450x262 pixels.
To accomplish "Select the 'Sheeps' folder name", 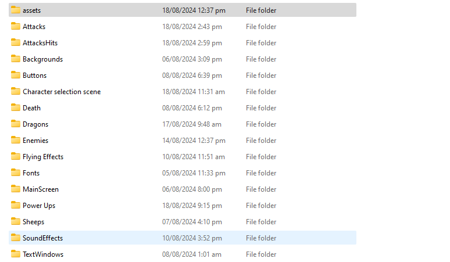I will pos(34,222).
